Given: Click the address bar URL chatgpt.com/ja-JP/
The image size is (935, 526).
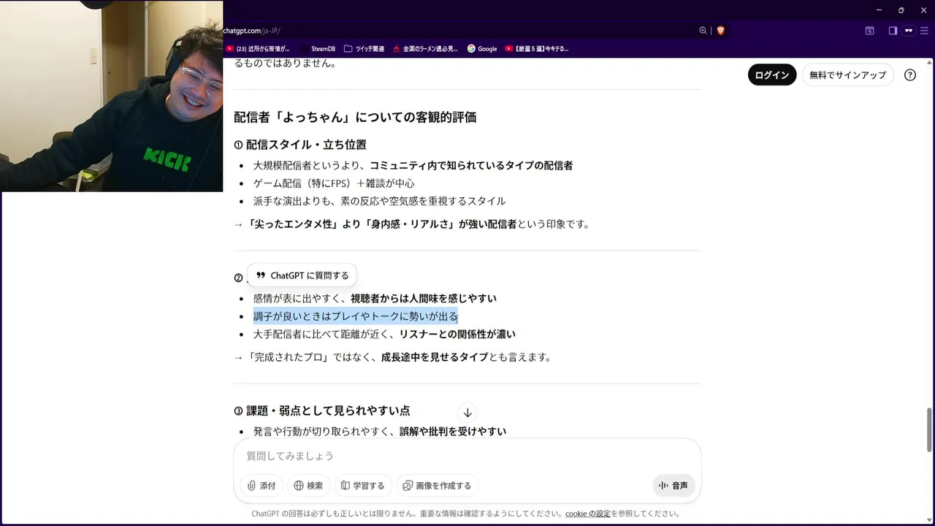Looking at the screenshot, I should [x=252, y=31].
